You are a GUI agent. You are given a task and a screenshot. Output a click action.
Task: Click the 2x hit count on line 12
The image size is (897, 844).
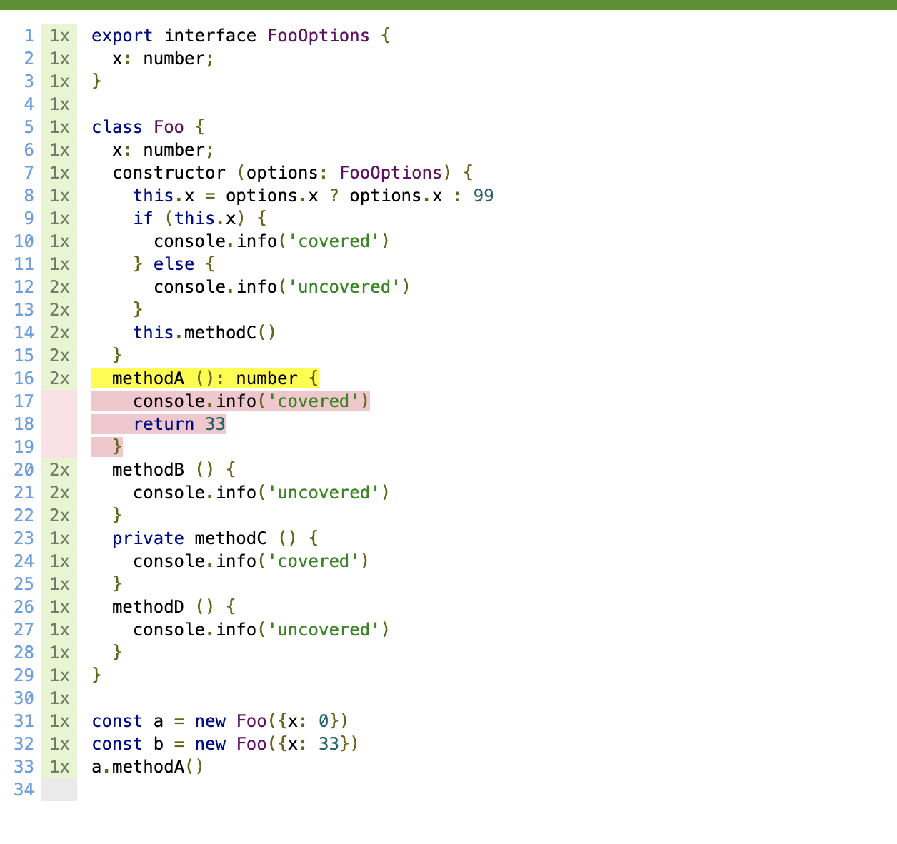[x=59, y=287]
